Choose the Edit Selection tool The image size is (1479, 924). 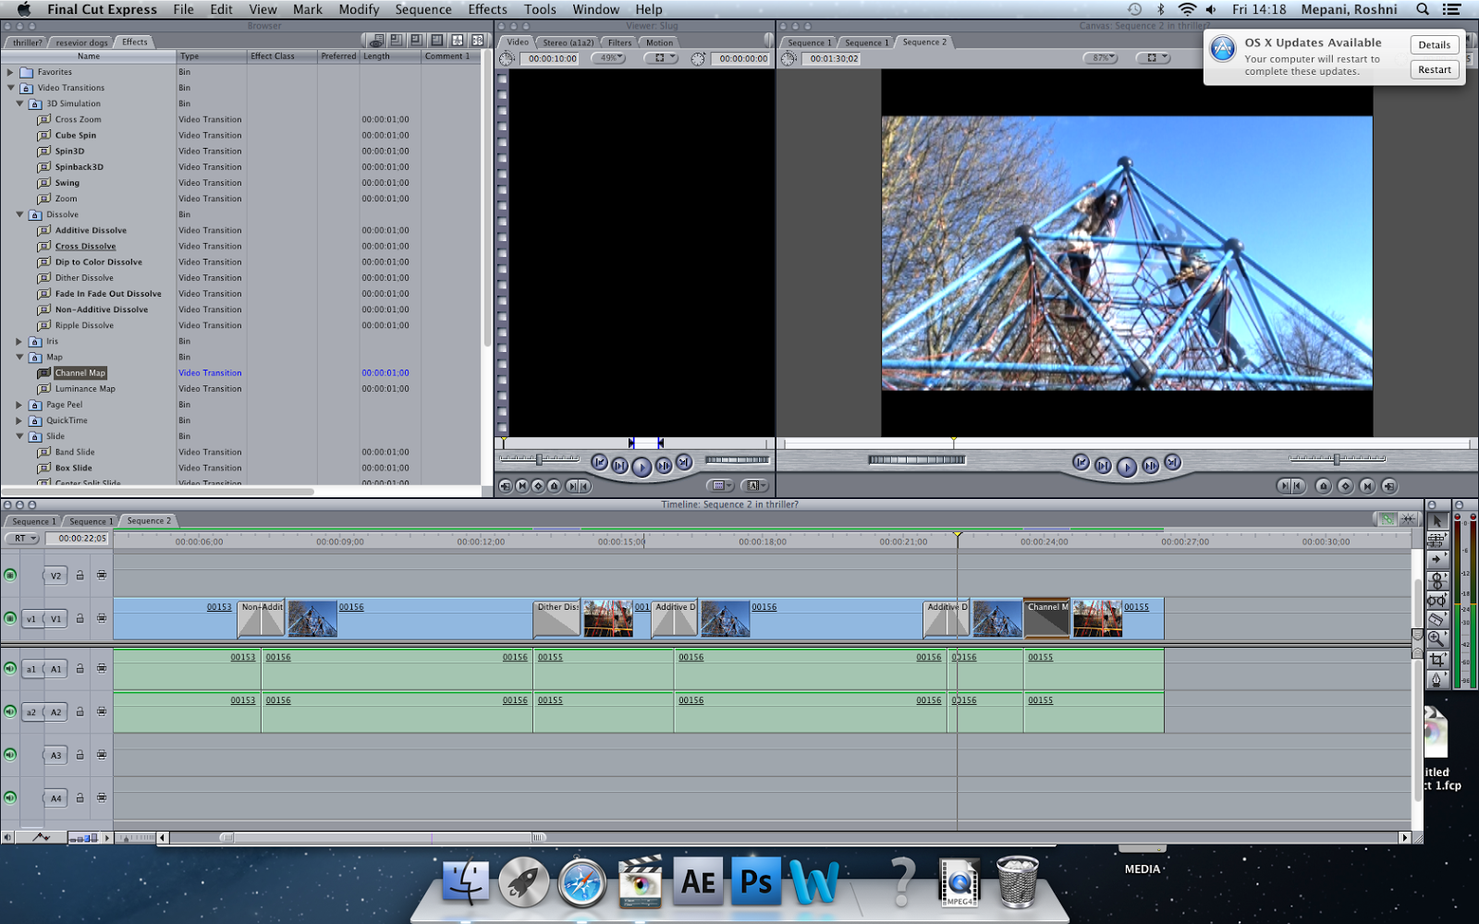click(1436, 541)
